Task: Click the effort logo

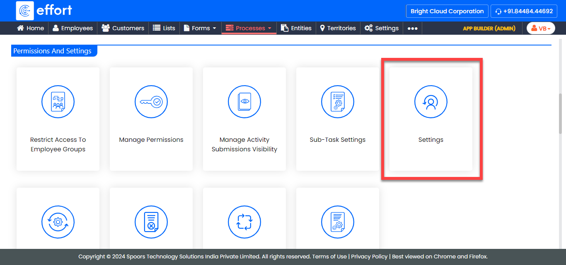Action: point(44,11)
